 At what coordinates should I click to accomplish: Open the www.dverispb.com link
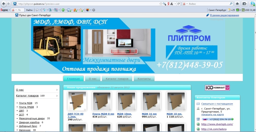point(217,124)
